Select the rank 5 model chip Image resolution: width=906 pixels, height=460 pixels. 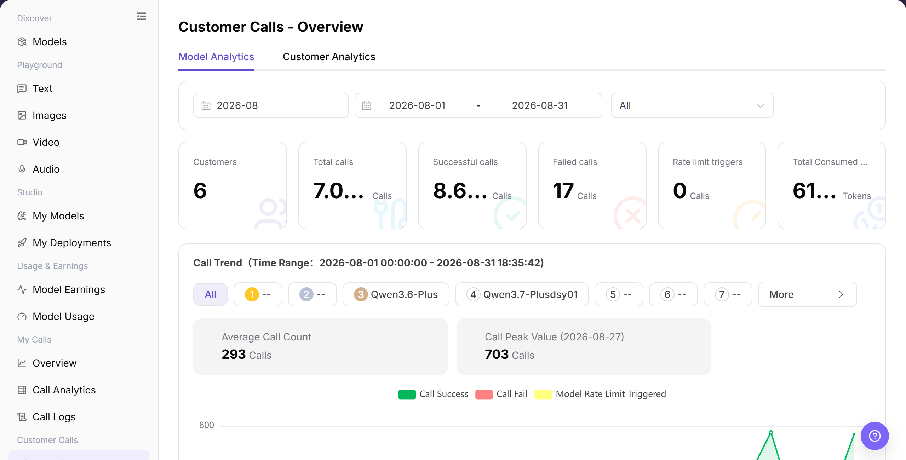coord(619,294)
